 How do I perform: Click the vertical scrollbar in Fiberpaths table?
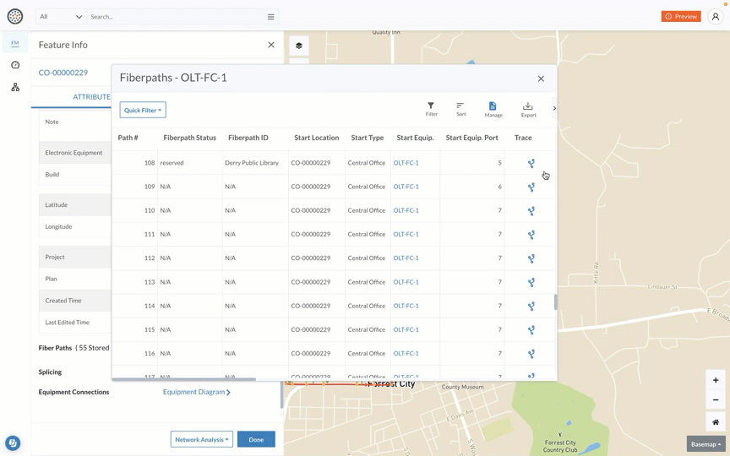[x=555, y=301]
